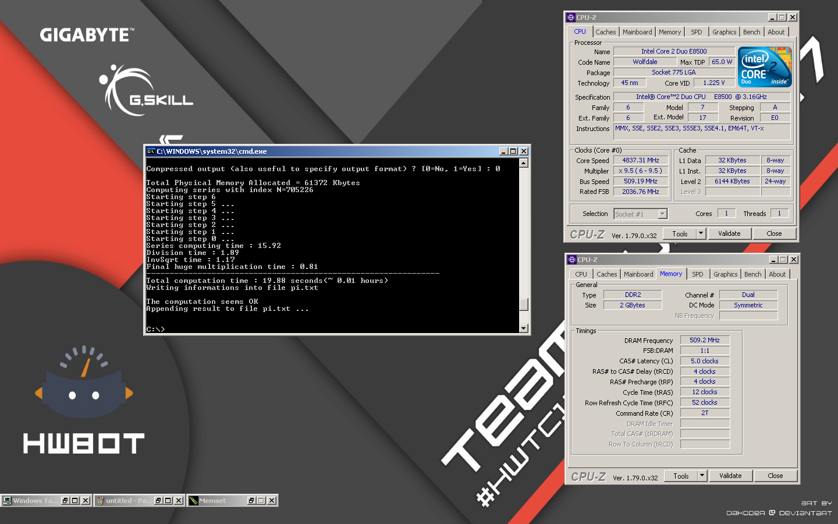Open the Socket #1 selection combo box
This screenshot has width=838, height=524.
point(640,214)
